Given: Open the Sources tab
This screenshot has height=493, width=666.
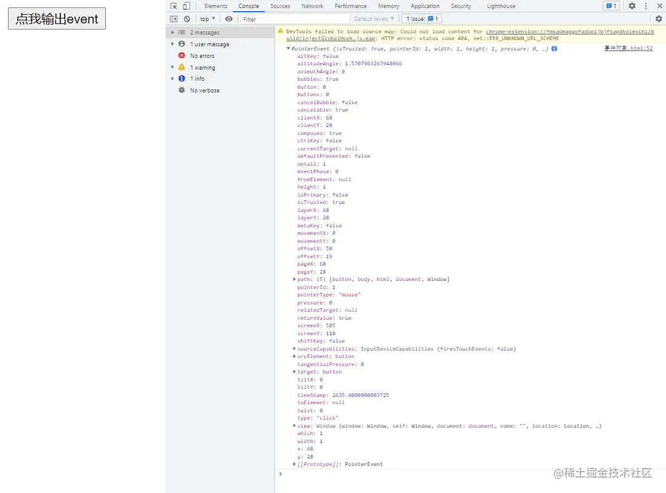Looking at the screenshot, I should 280,6.
